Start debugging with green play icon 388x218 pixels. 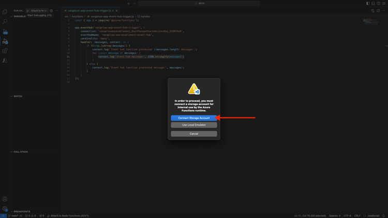pyautogui.click(x=28, y=11)
